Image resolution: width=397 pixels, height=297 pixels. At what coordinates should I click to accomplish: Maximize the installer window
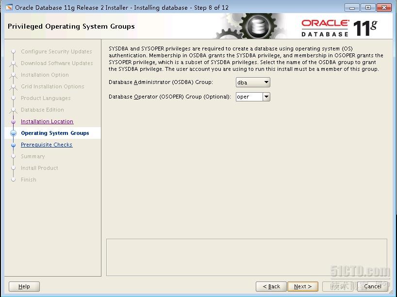368,8
